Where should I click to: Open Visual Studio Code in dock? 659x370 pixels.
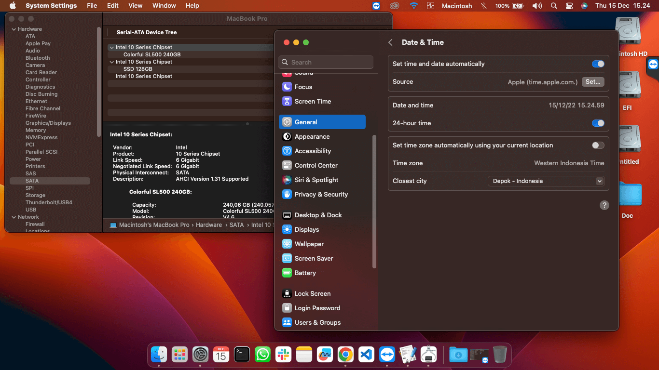[x=366, y=355]
